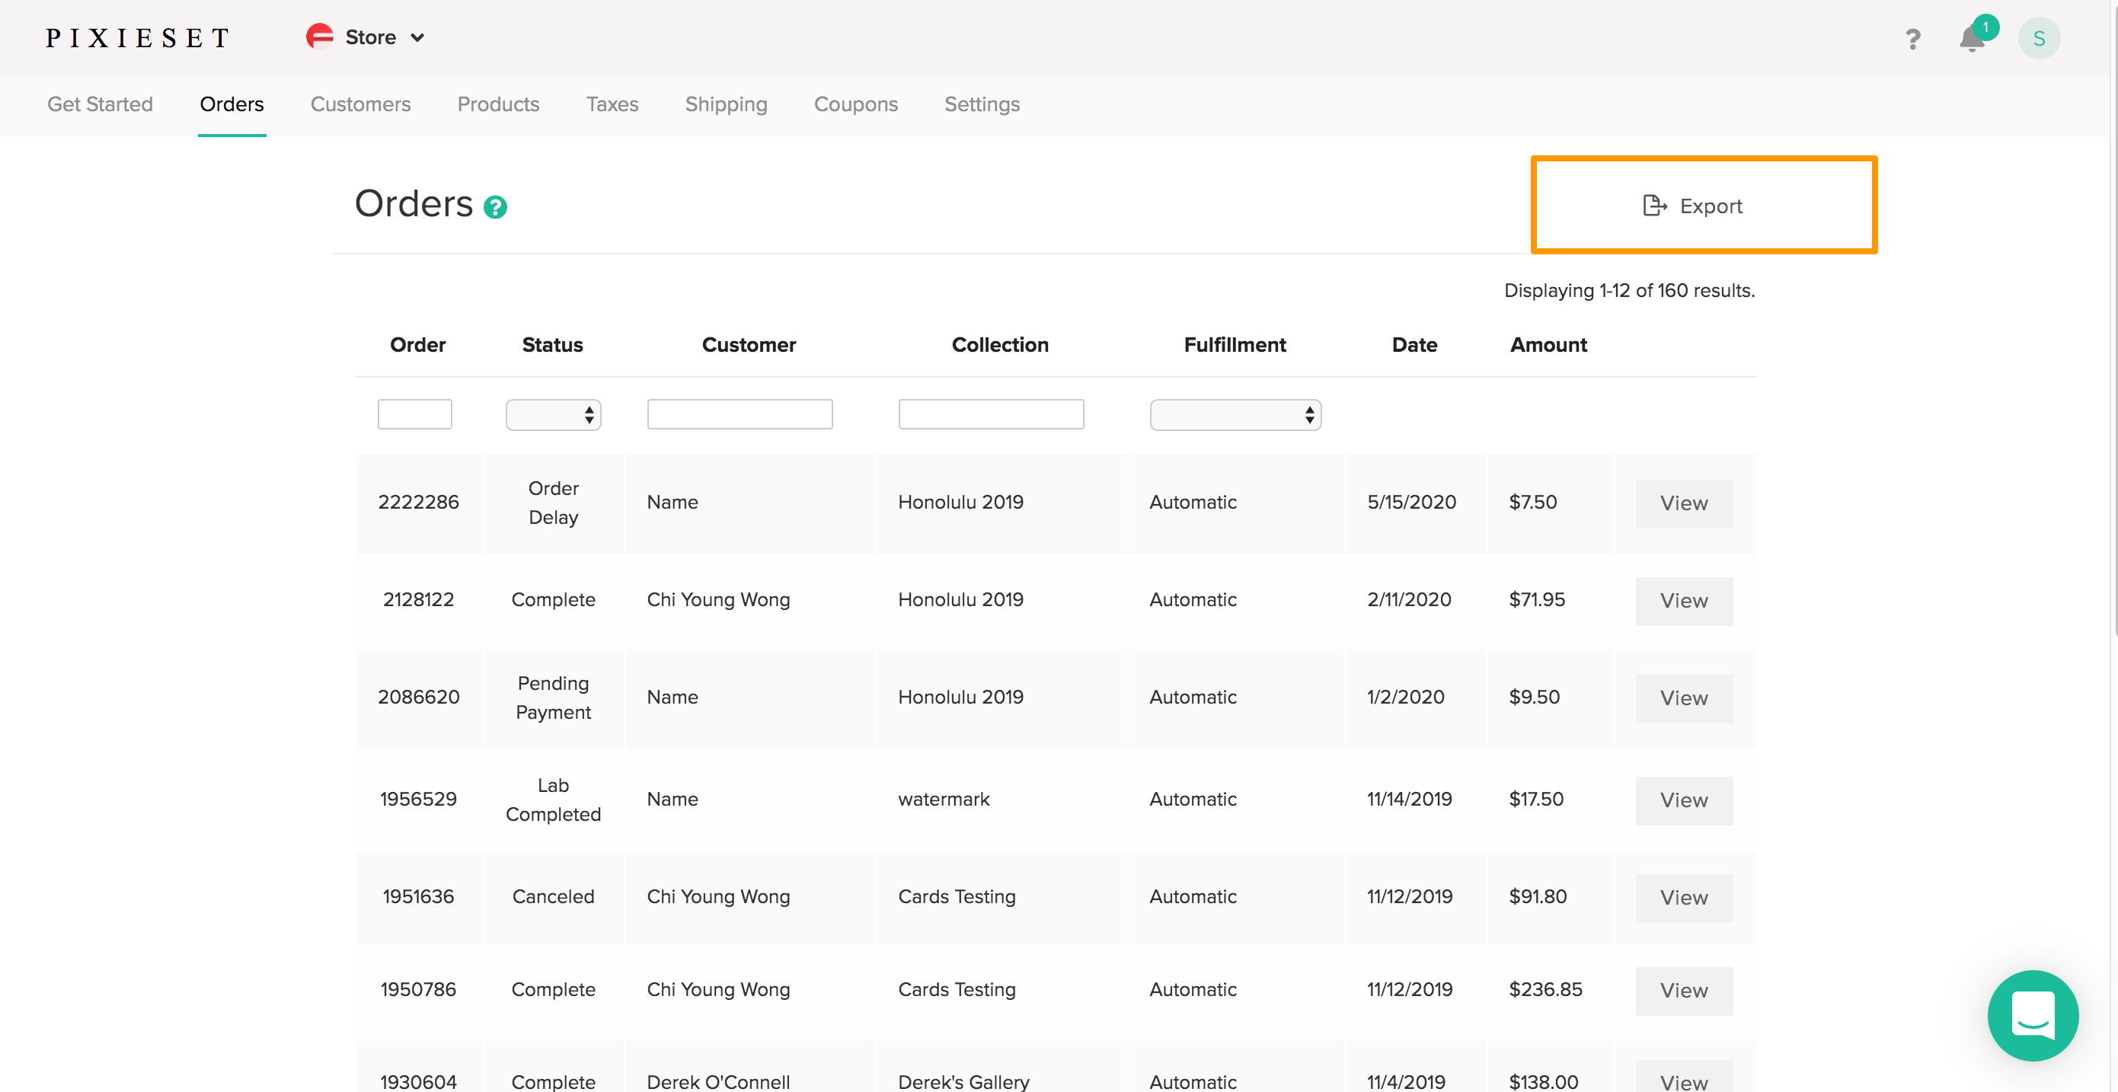Click the red Store app icon
The width and height of the screenshot is (2118, 1092).
tap(319, 37)
